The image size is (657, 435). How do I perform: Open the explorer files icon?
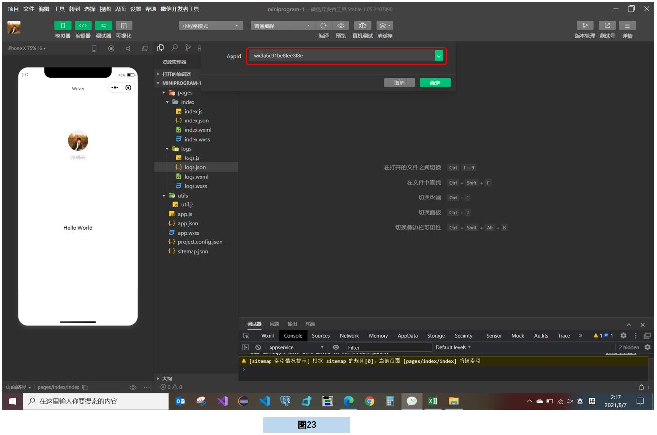tap(160, 48)
